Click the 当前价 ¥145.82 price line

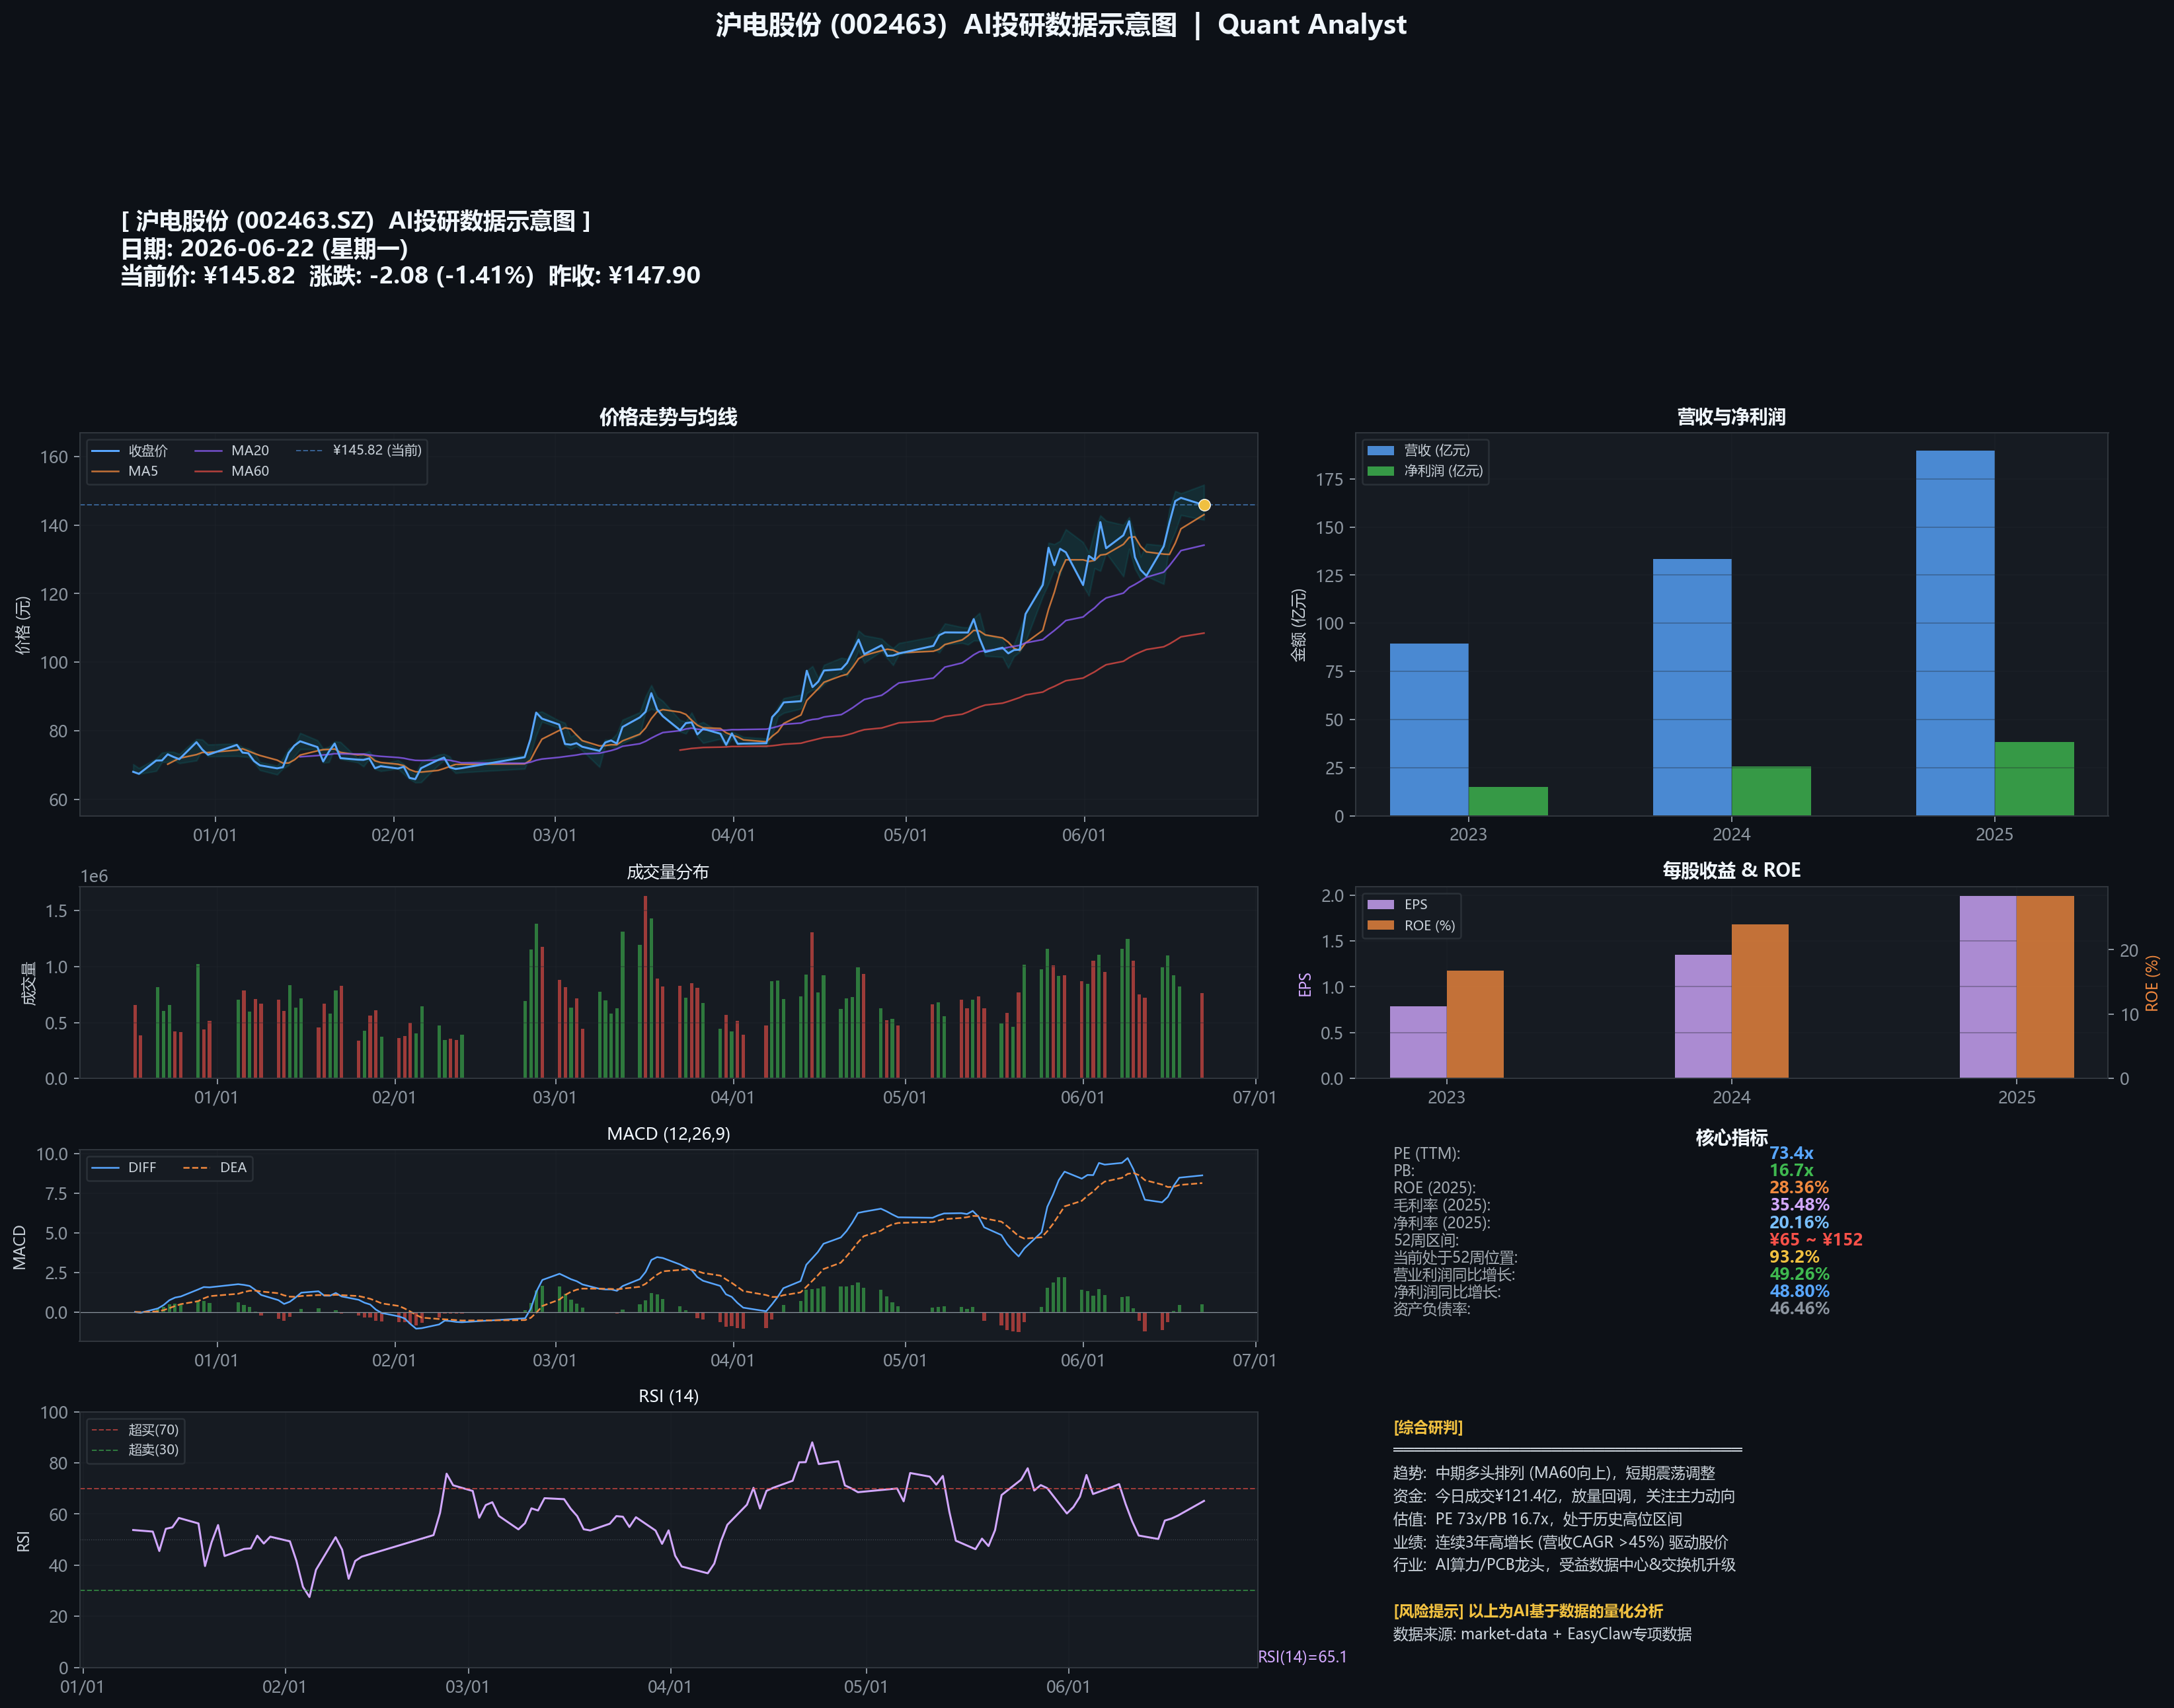[x=410, y=275]
